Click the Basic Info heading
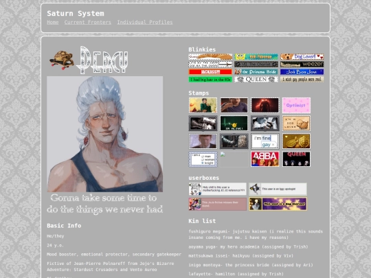The height and width of the screenshot is (278, 371). pyautogui.click(x=64, y=226)
